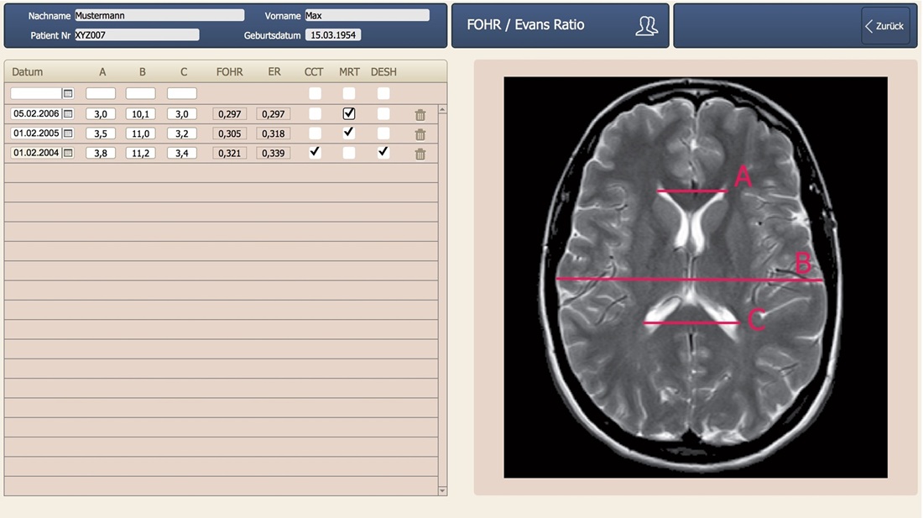Click the empty B value field in new row
The width and height of the screenshot is (923, 518).
141,93
